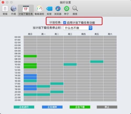Image resolution: width=131 pixels, height=114 pixels.
Task: Click the teal 09:00 cell under 周五
Action: point(97,62)
